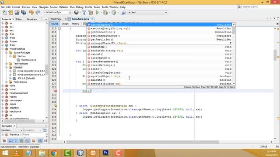The width and height of the screenshot is (280, 157).
Task: Open the Tools menu
Action: [105, 7]
